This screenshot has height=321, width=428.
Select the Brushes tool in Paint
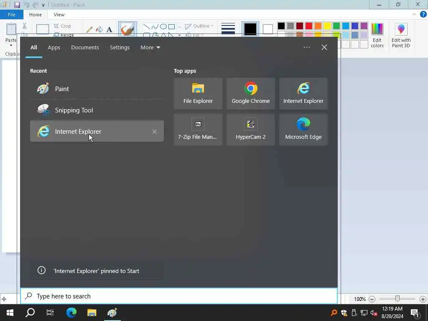point(127,29)
